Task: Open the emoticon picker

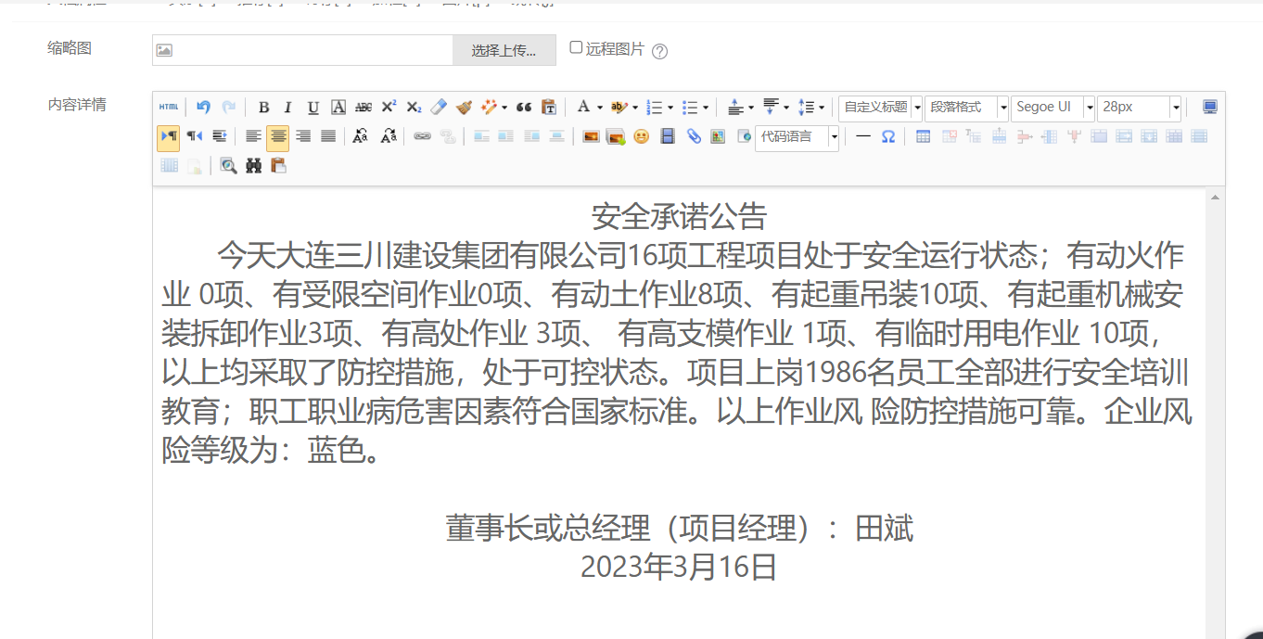Action: click(641, 136)
